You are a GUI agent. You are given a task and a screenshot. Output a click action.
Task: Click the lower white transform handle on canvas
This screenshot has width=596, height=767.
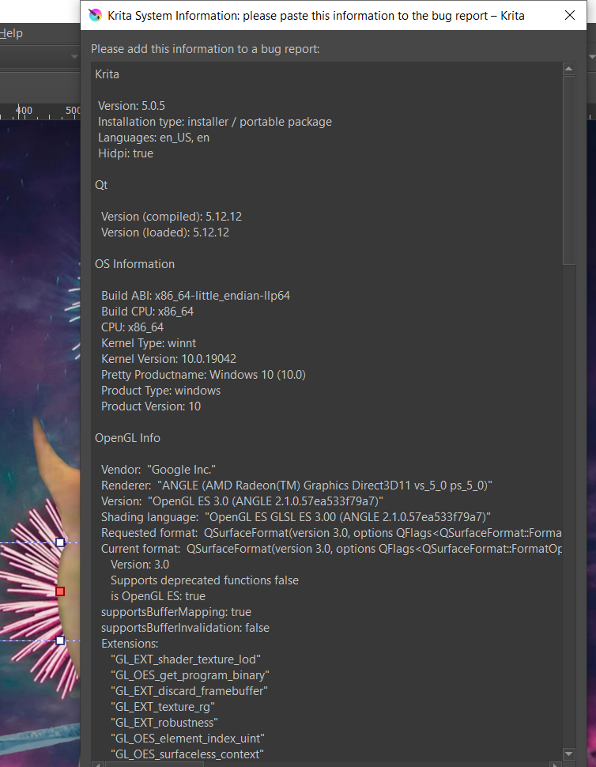point(60,640)
